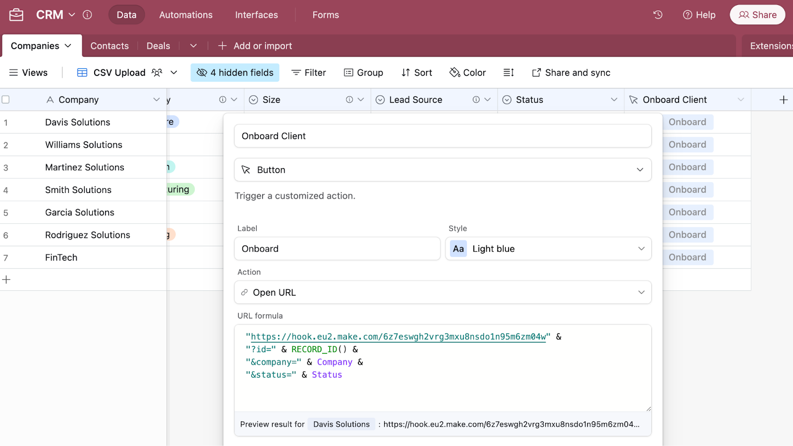Viewport: 793px width, 446px height.
Task: Open the Light blue style dropdown
Action: point(548,249)
